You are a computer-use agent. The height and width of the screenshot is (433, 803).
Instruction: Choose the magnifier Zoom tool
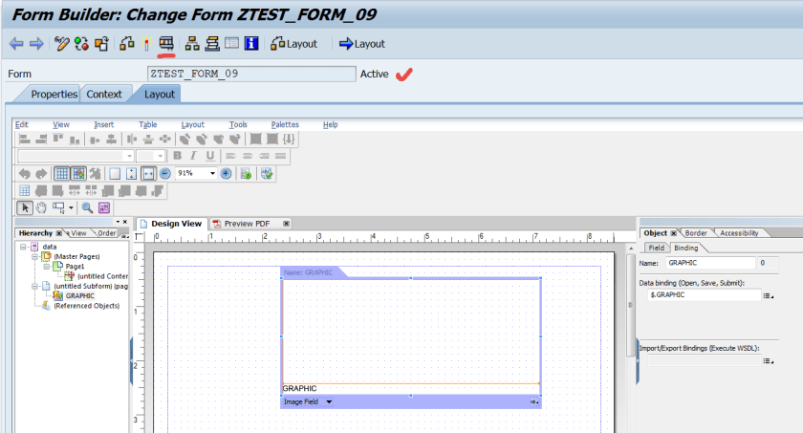(88, 207)
